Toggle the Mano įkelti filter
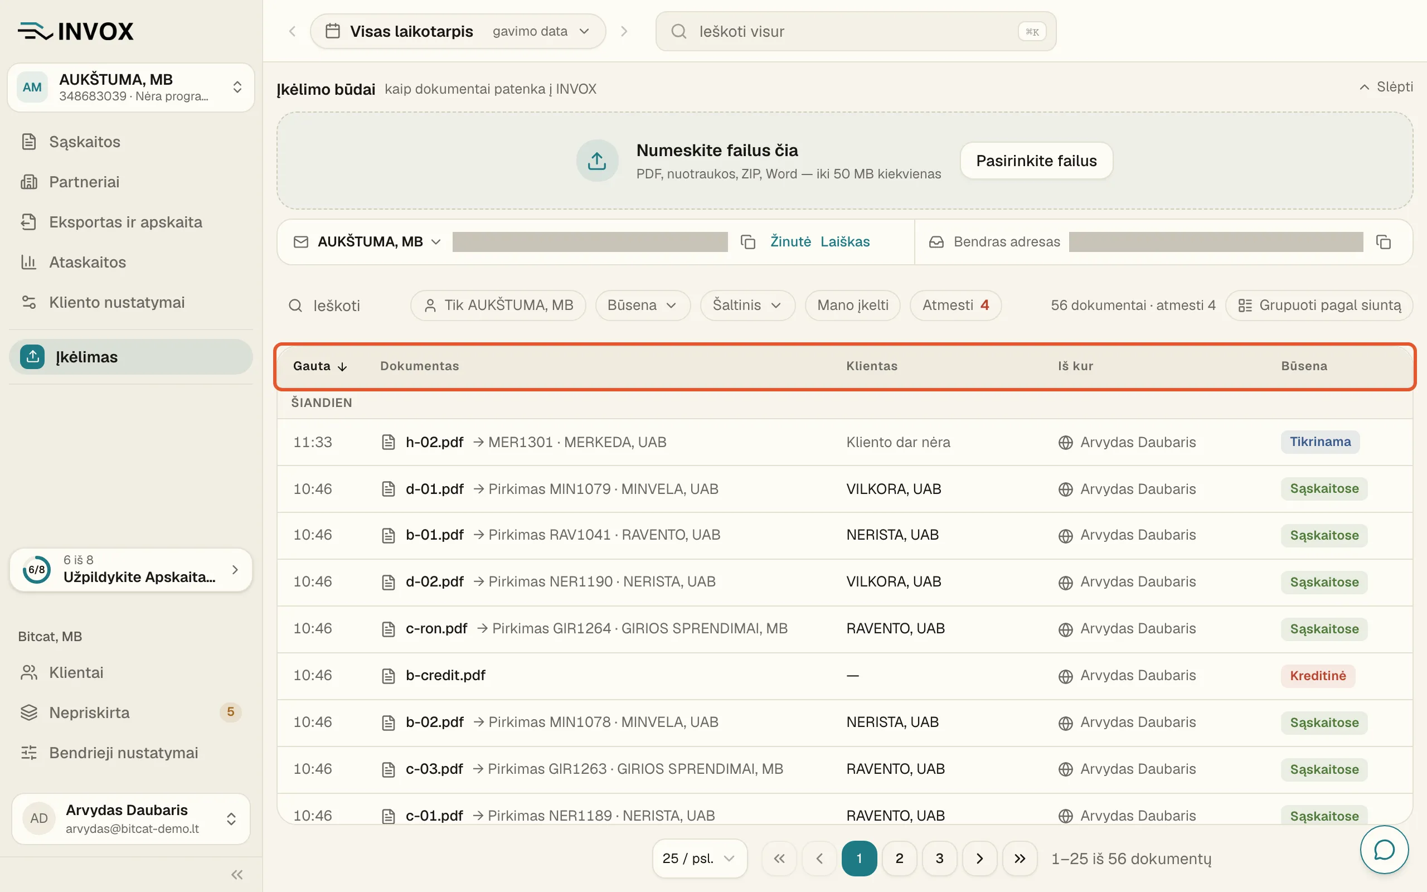 852,306
